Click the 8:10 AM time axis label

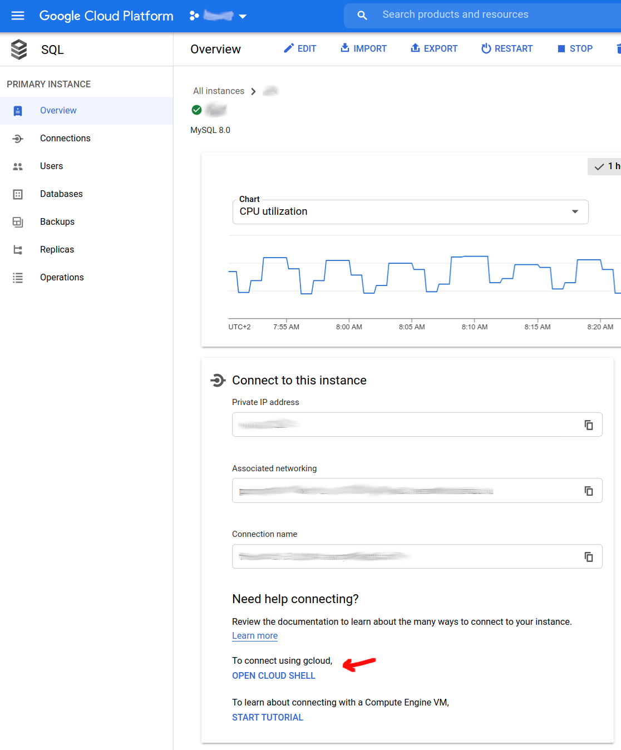coord(475,327)
